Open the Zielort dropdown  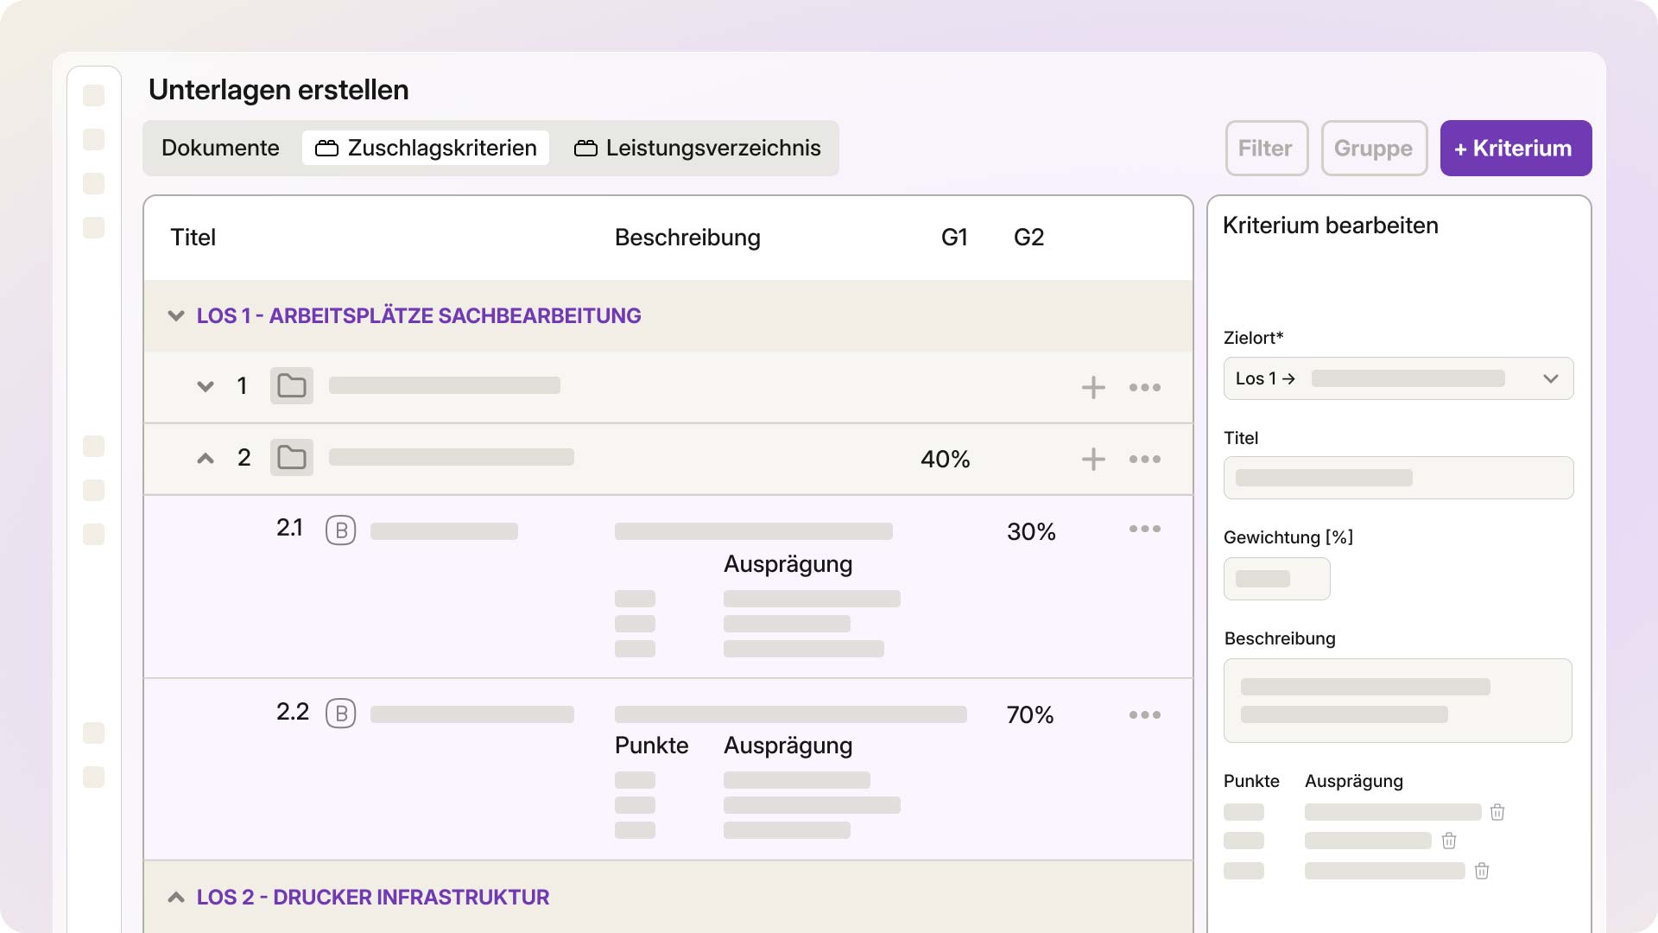1398,378
